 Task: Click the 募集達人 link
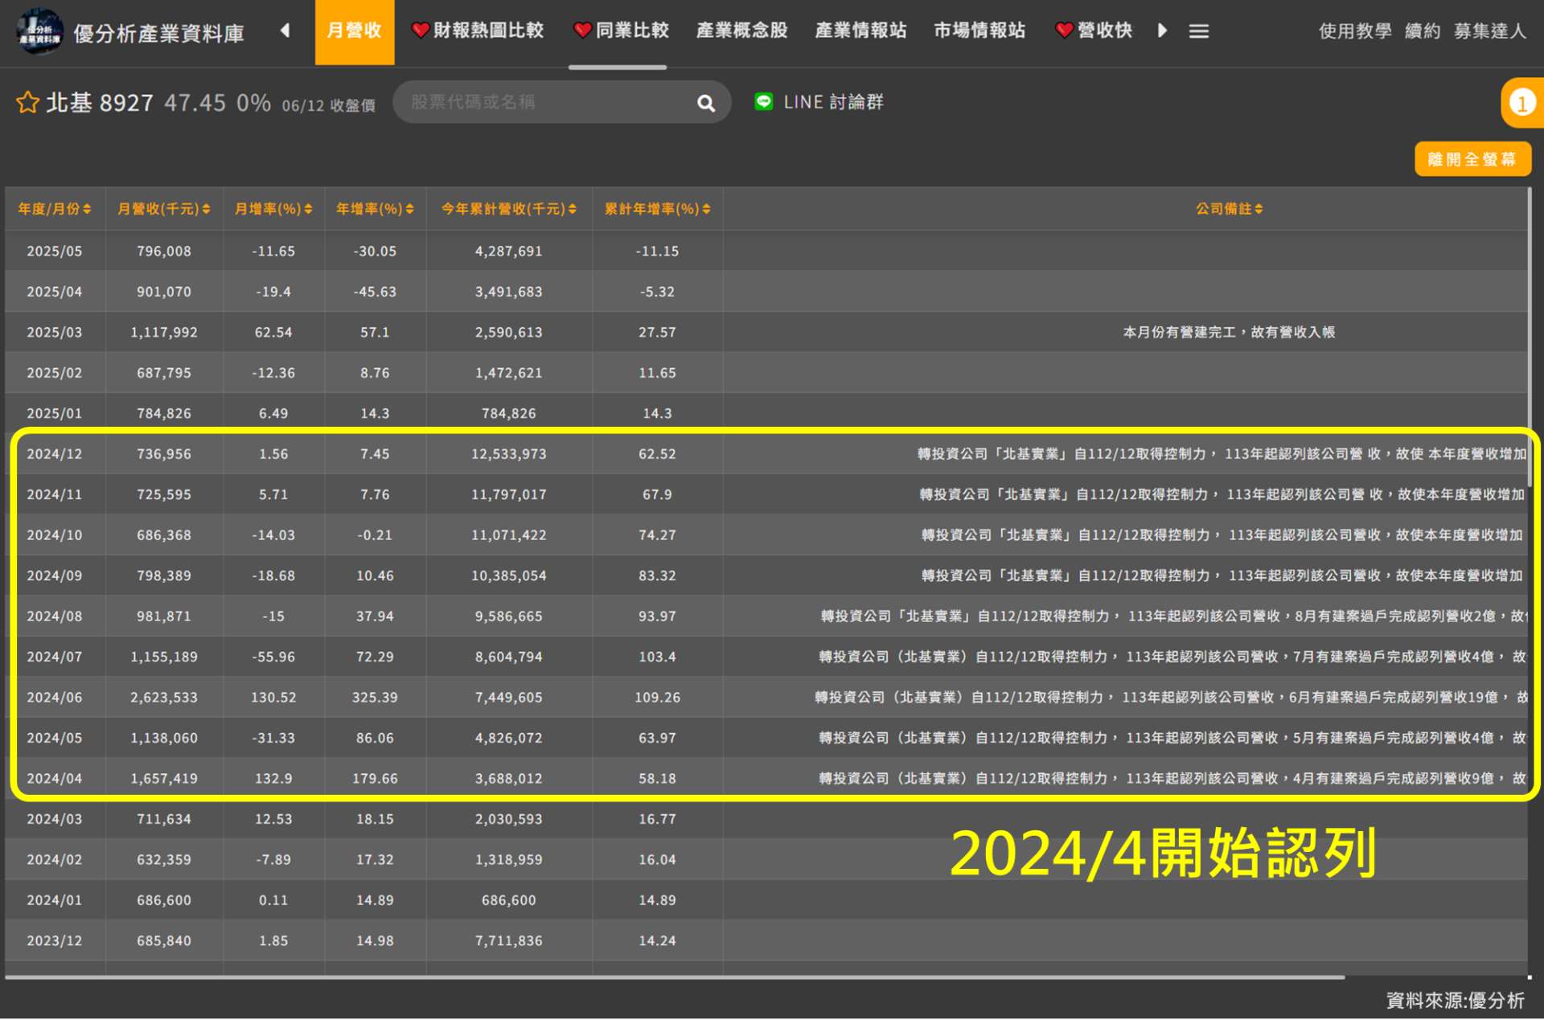pos(1489,31)
